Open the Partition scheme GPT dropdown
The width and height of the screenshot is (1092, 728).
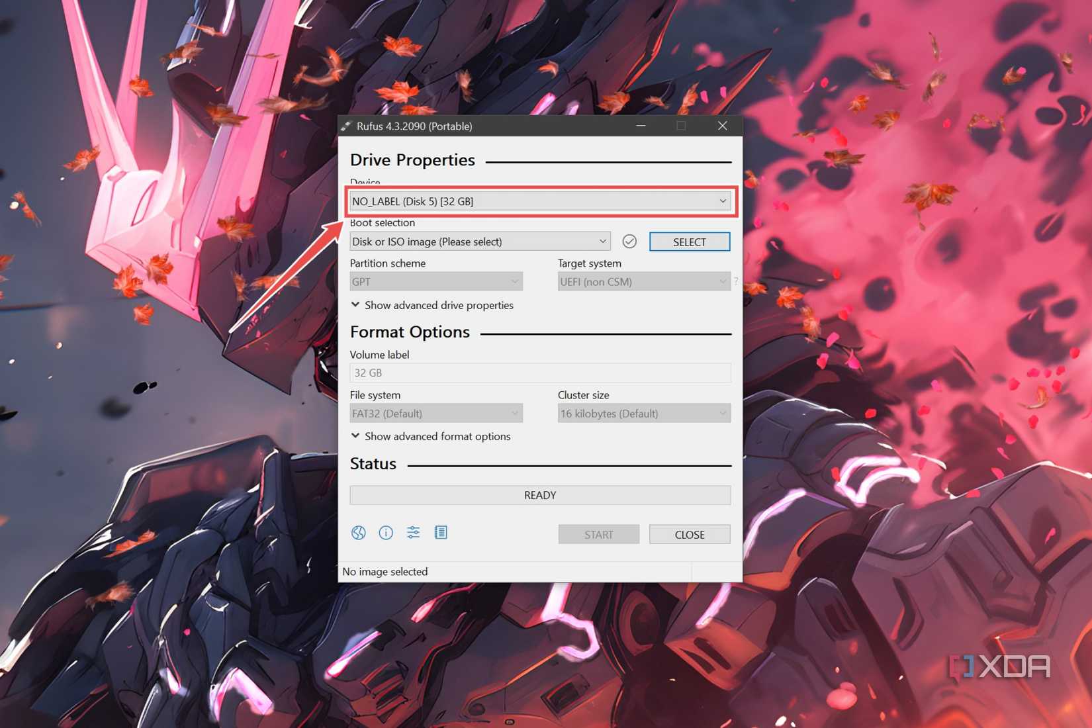tap(436, 282)
